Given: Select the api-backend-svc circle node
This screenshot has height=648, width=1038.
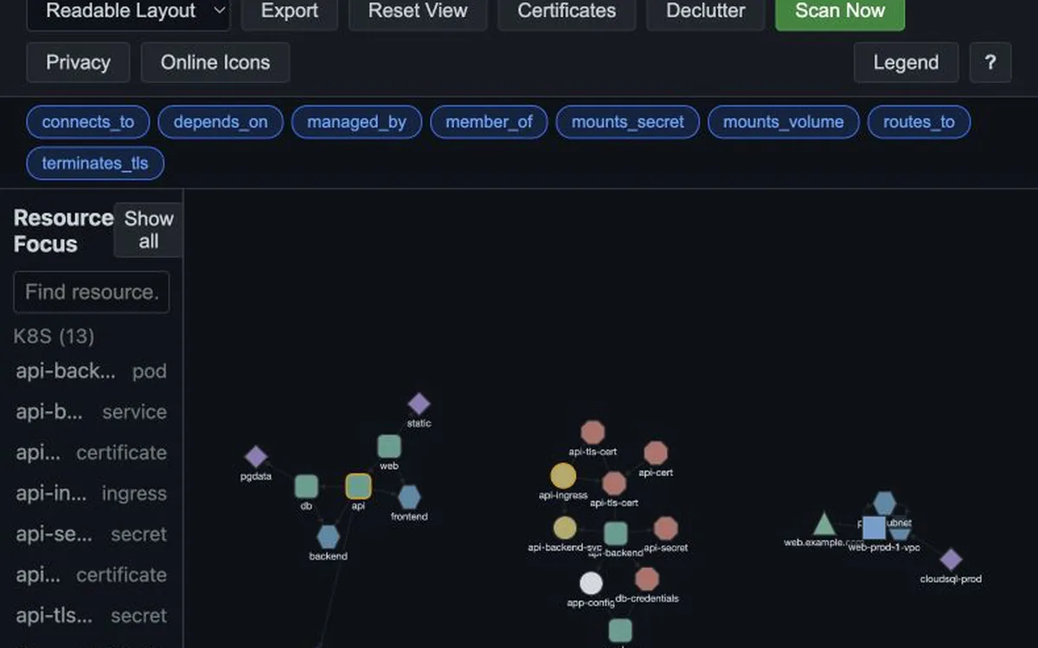Looking at the screenshot, I should coord(565,527).
